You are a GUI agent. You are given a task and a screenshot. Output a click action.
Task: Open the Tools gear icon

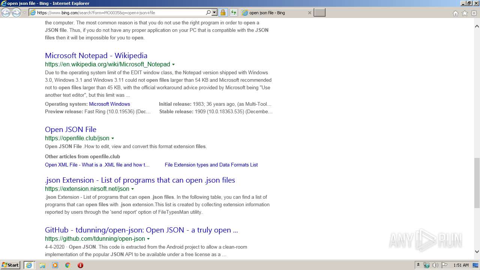click(x=474, y=13)
